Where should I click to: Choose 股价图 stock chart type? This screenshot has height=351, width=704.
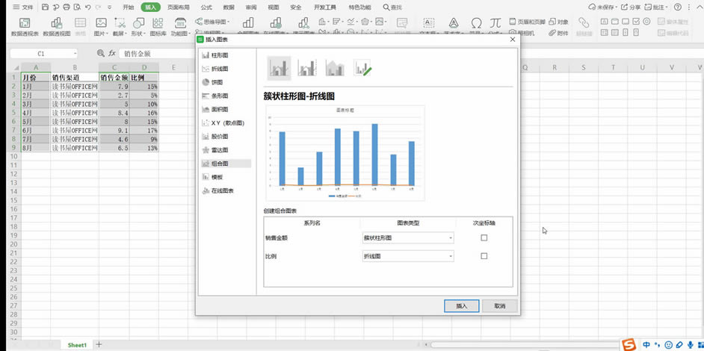(x=218, y=136)
